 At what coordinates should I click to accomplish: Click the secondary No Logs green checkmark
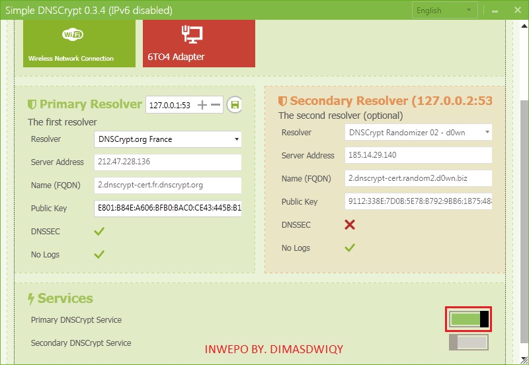350,248
